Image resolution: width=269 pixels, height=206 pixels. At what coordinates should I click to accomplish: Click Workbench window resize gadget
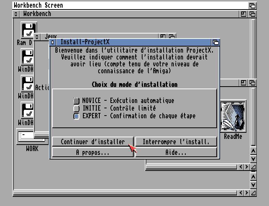(x=253, y=193)
